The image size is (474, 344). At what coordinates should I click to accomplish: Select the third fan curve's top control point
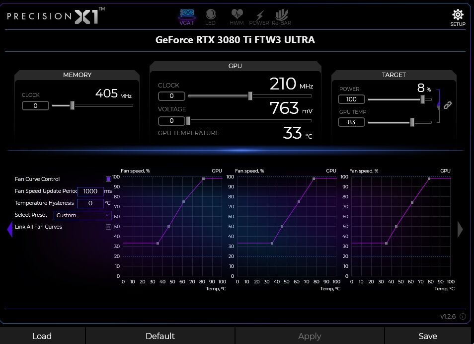tap(429, 179)
